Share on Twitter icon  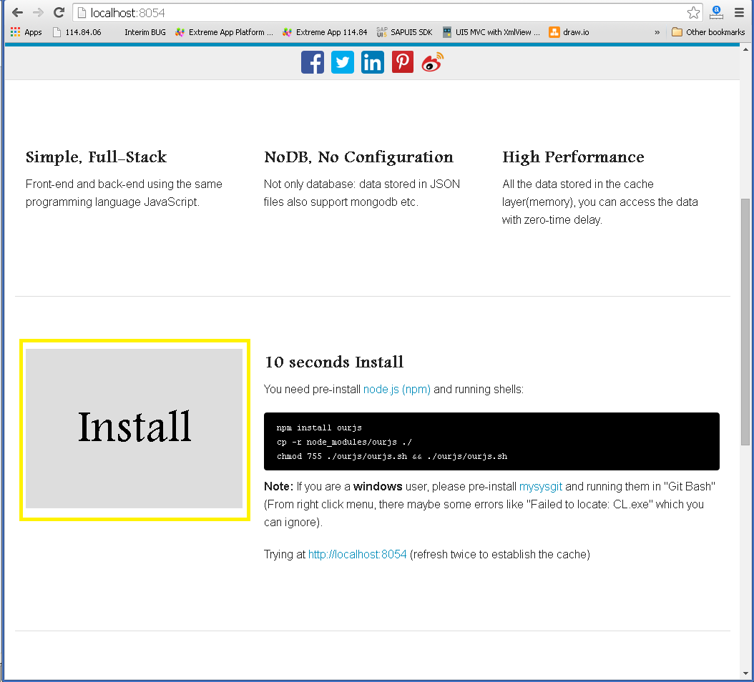pos(343,62)
